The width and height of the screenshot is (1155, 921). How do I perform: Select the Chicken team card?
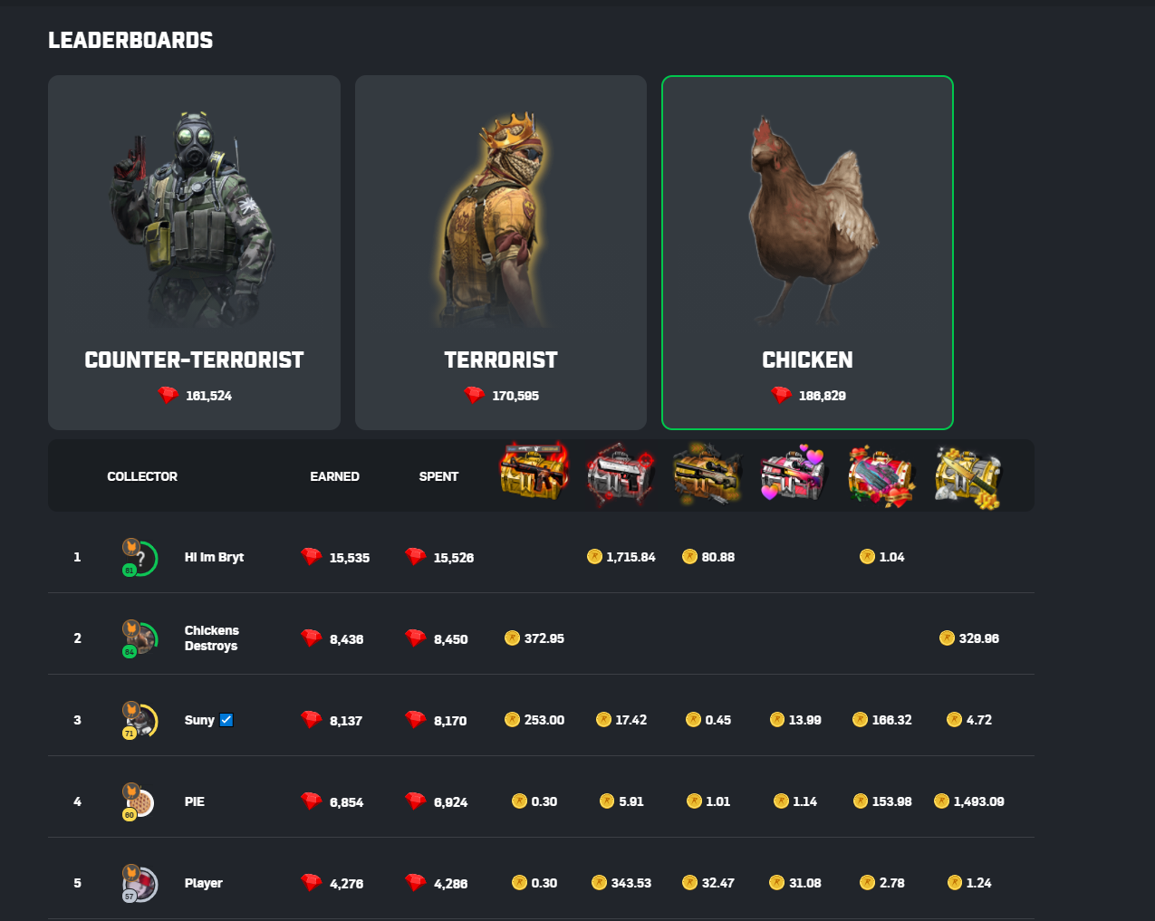click(x=807, y=253)
